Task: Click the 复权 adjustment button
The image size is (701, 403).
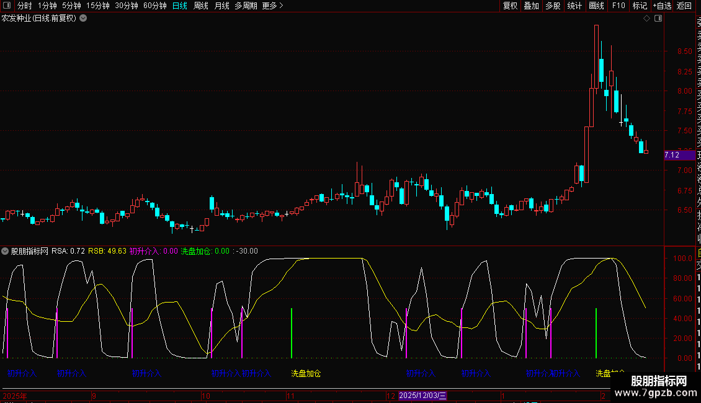Action: coord(510,6)
